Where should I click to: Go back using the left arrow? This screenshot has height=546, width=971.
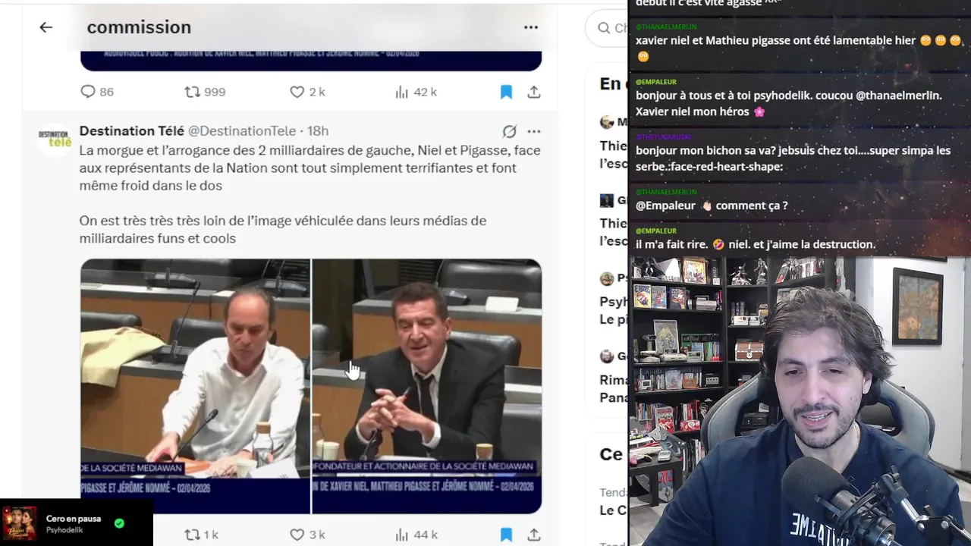pyautogui.click(x=46, y=27)
